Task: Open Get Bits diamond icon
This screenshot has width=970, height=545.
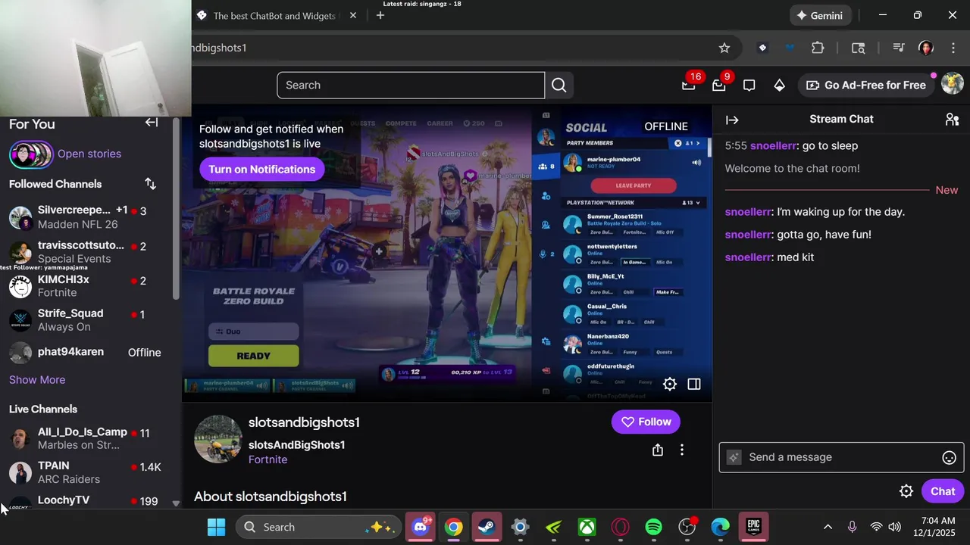Action: pos(779,86)
